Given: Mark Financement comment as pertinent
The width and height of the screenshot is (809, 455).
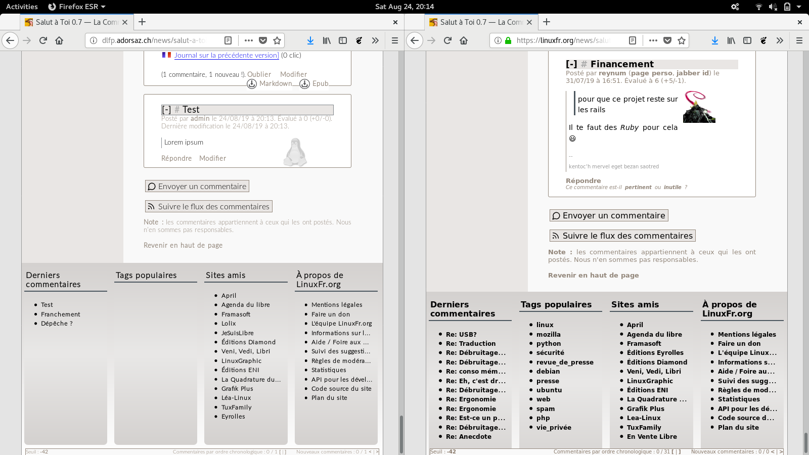Looking at the screenshot, I should click(x=638, y=187).
